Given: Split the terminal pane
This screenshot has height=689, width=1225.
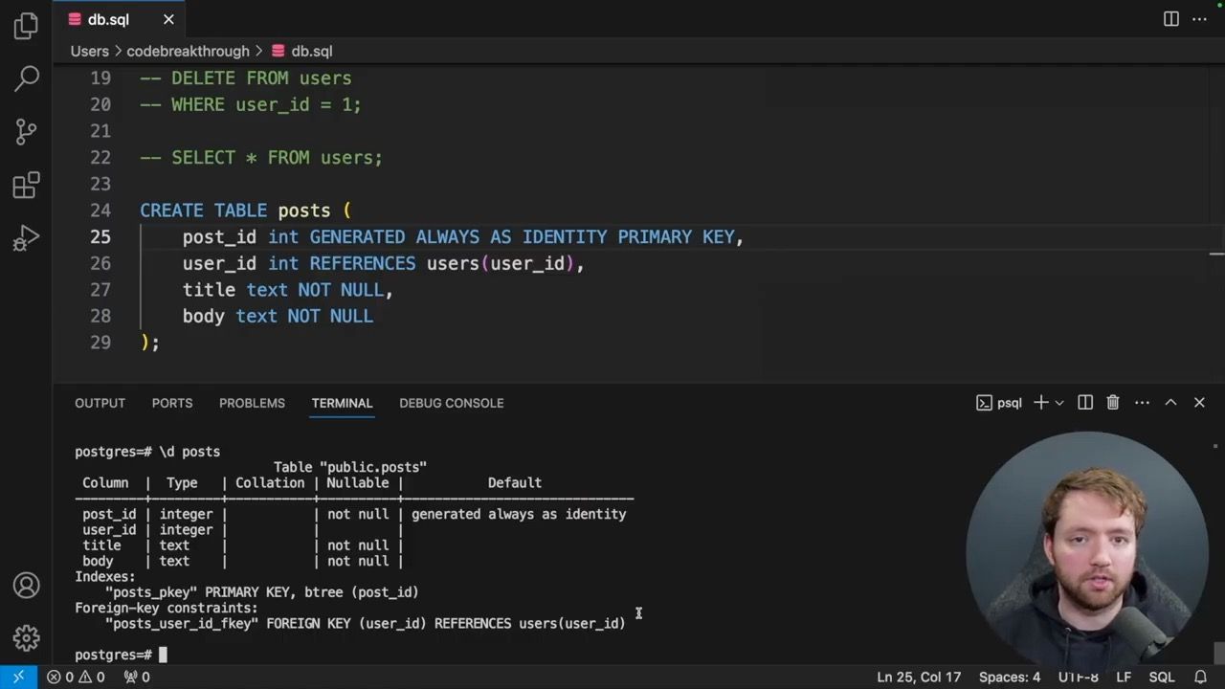Looking at the screenshot, I should point(1085,403).
